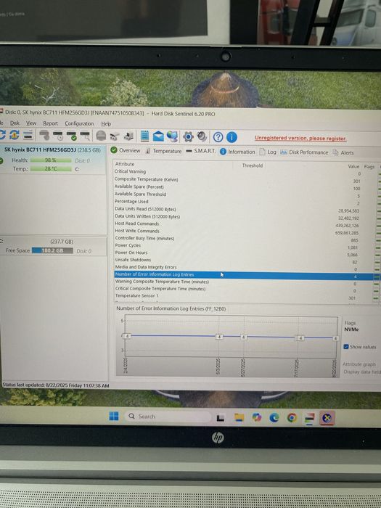
Task: Open the View menu
Action: [31, 123]
